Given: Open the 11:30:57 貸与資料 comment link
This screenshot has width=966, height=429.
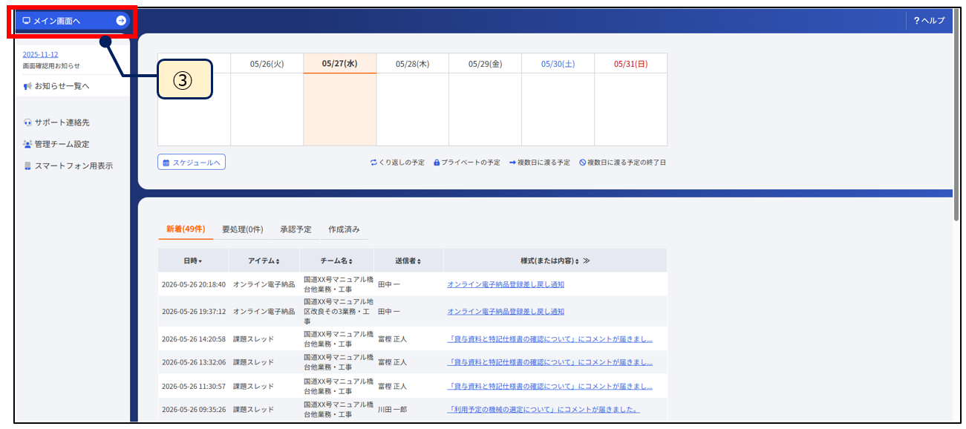Looking at the screenshot, I should (549, 386).
